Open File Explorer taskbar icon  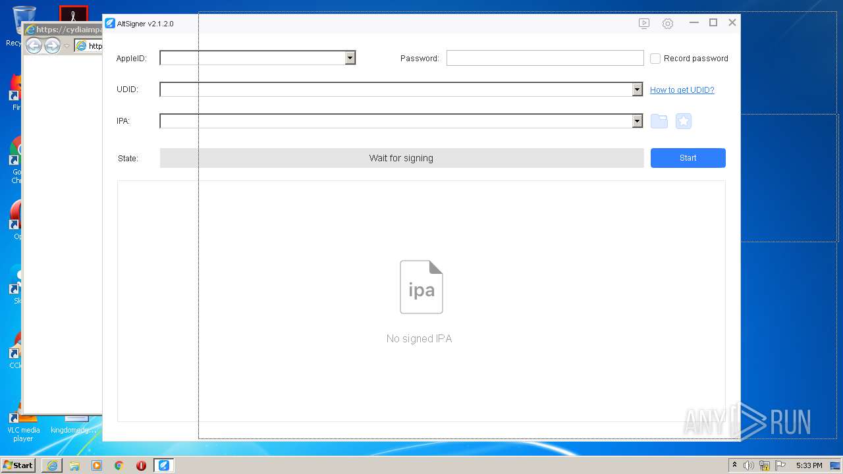tap(74, 465)
